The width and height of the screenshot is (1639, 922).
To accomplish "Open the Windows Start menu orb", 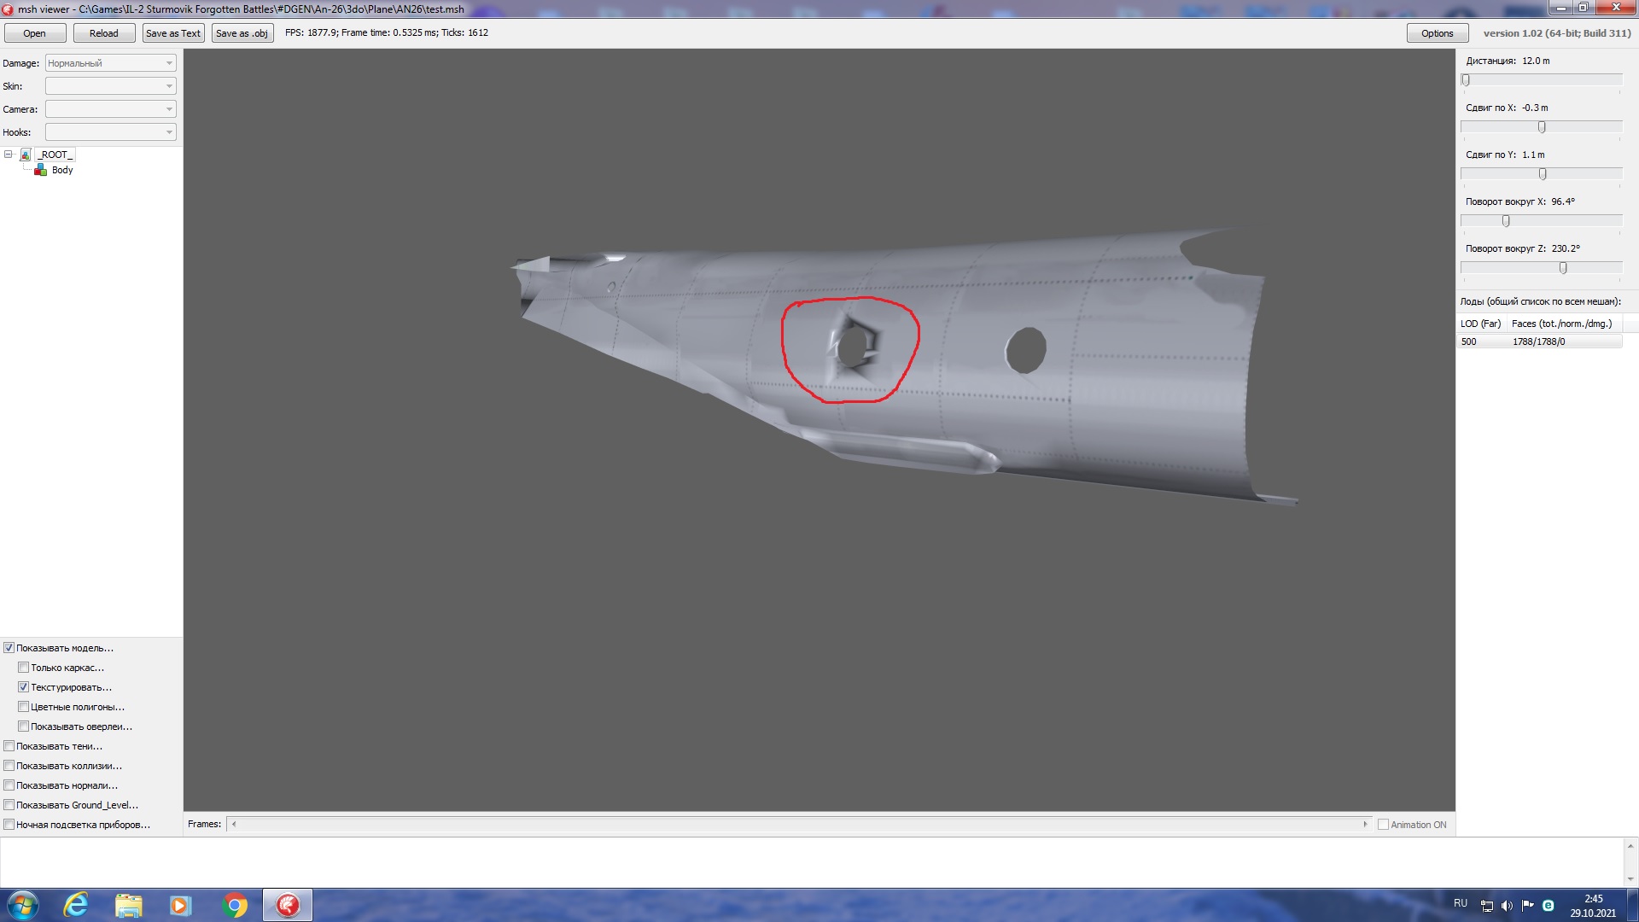I will pyautogui.click(x=23, y=905).
